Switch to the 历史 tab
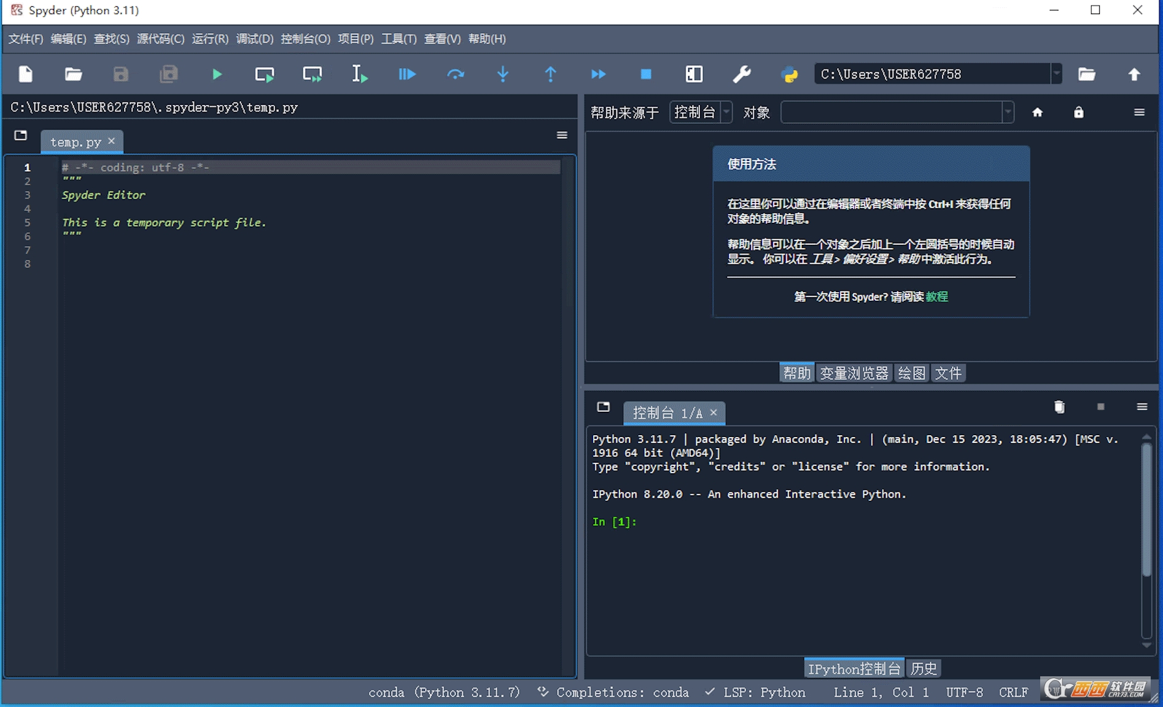1163x707 pixels. coord(924,669)
